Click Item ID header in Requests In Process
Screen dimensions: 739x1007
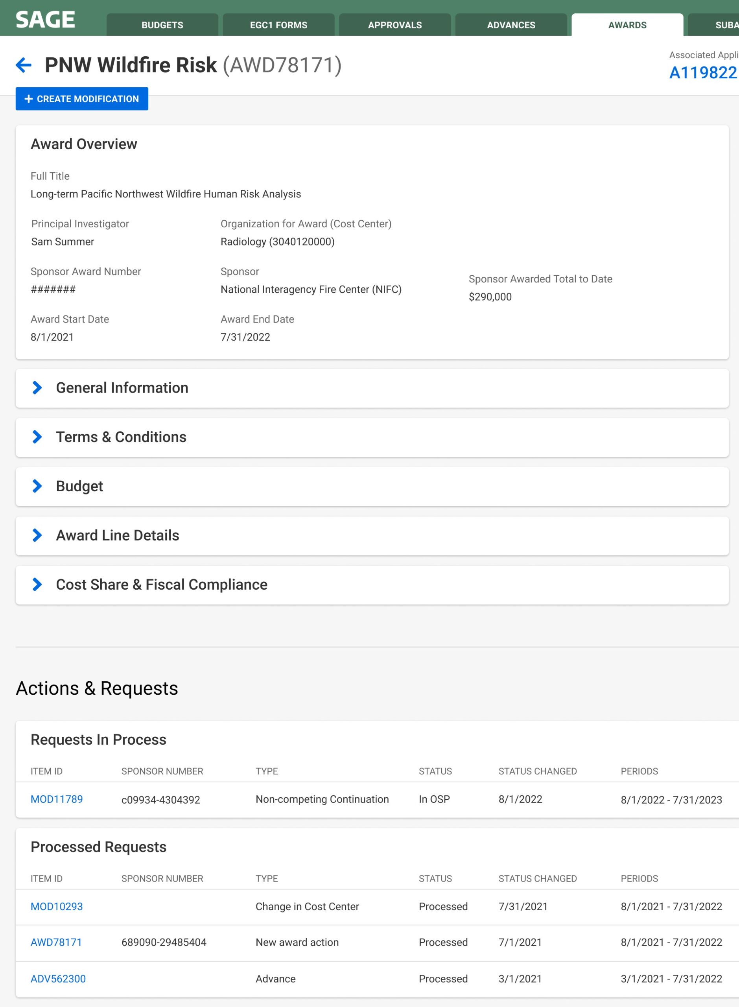(46, 771)
